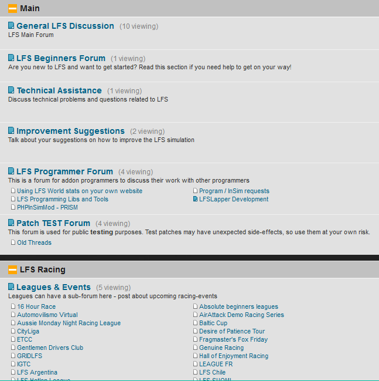Open Hall of Enjoyment Racing subforum
This screenshot has height=381, width=379.
point(234,356)
